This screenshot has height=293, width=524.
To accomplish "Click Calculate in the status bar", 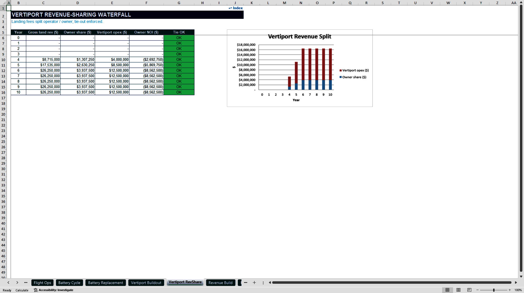I will pyautogui.click(x=22, y=290).
